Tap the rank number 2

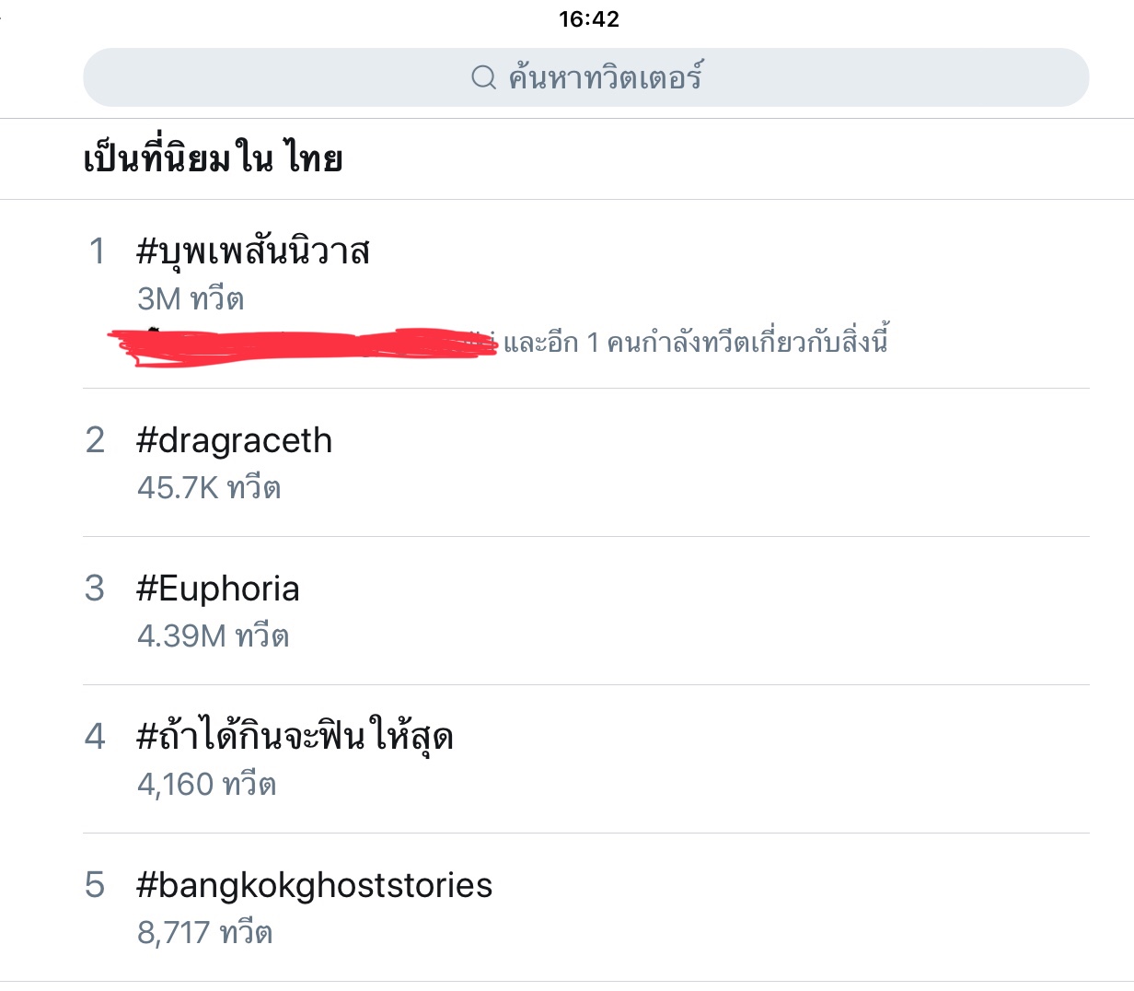click(95, 441)
